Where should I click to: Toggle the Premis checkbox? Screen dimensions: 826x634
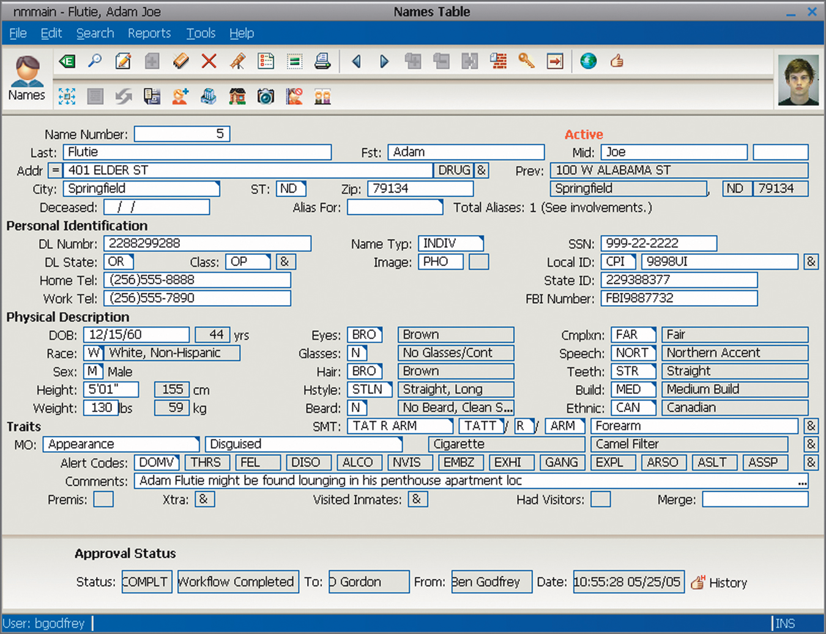(x=103, y=499)
